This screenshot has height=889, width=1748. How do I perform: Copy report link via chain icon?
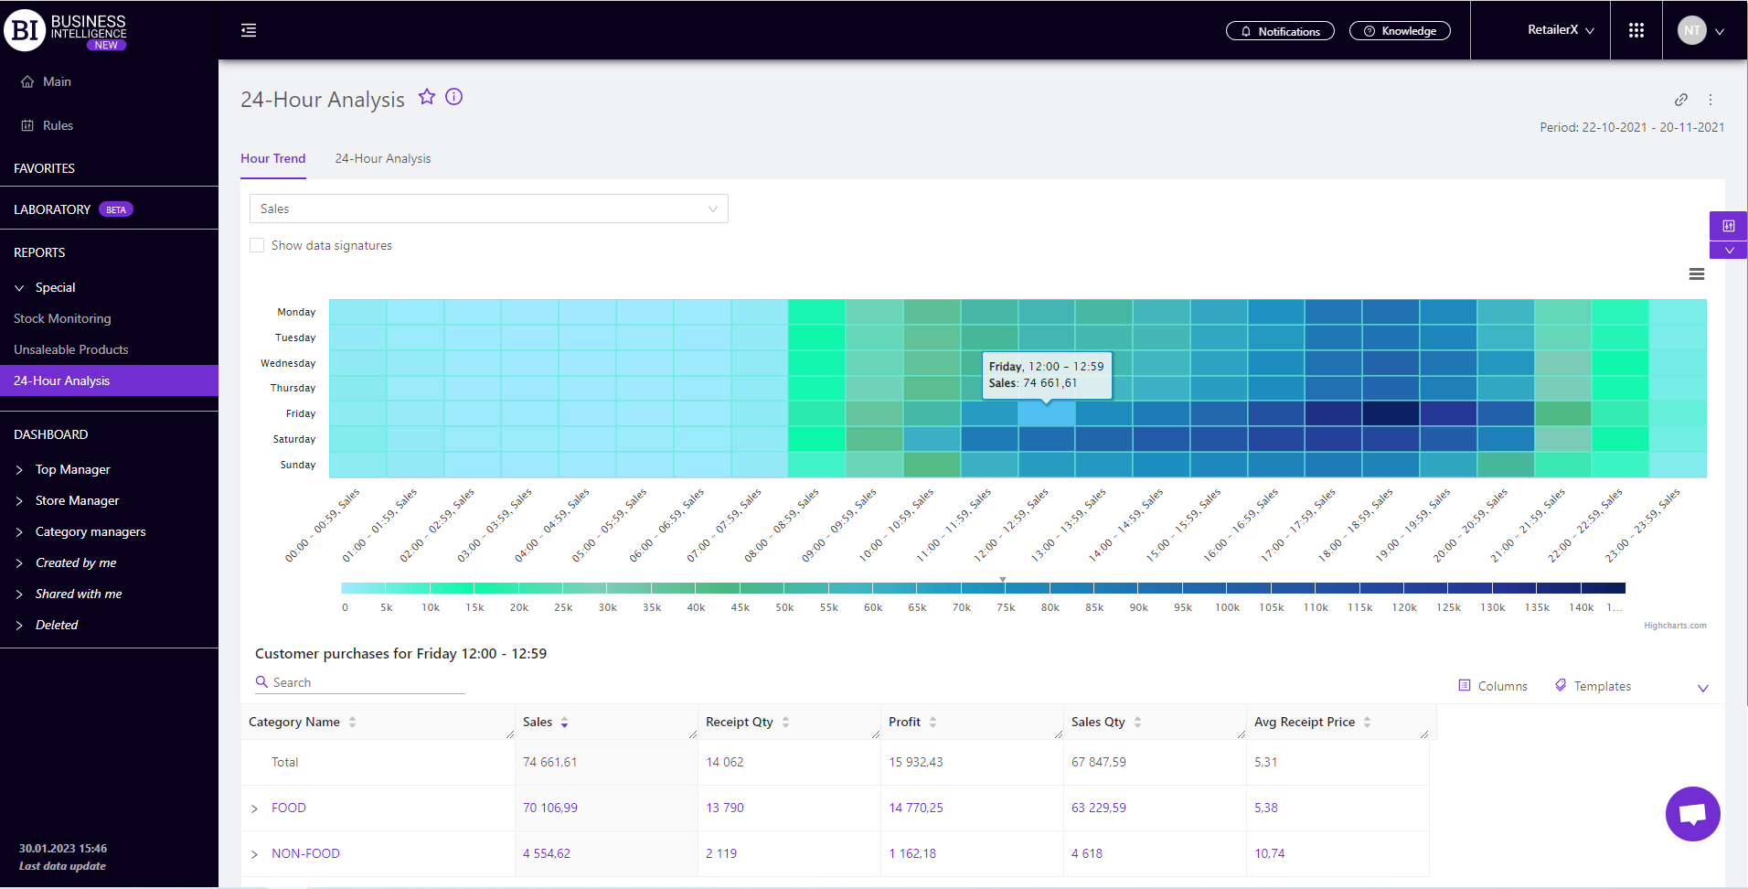(x=1680, y=100)
